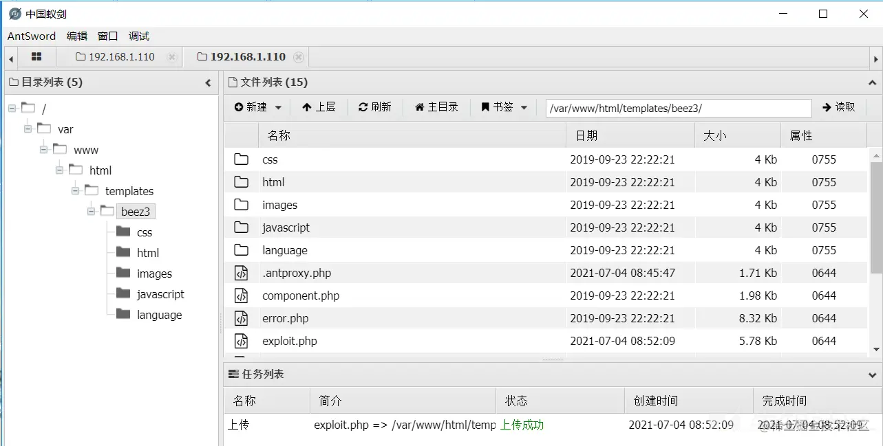Click the images folder icon in file list

(x=241, y=205)
